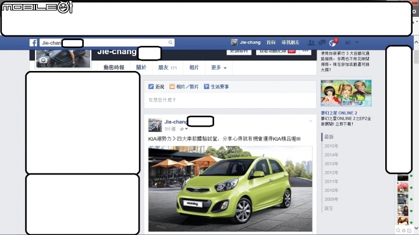Click the bank ad text about 台新銀行
This screenshot has width=419, height=235.
tap(345, 62)
